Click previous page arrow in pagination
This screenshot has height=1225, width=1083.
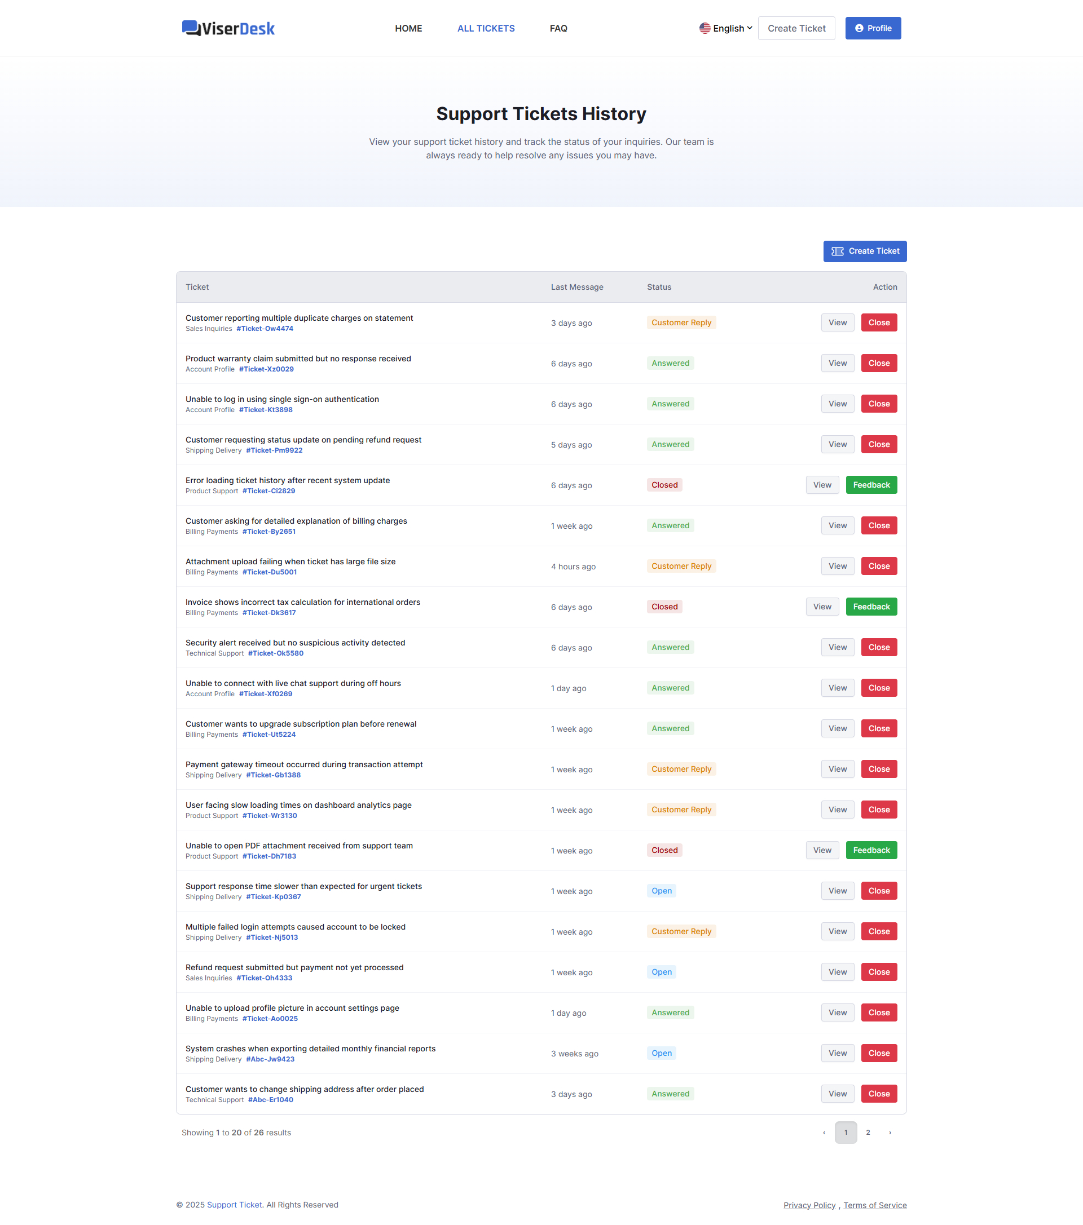point(824,1133)
